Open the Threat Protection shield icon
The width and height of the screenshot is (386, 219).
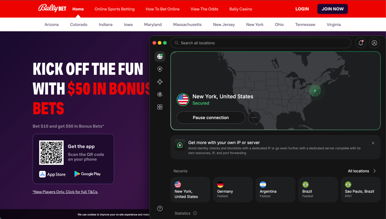click(160, 69)
